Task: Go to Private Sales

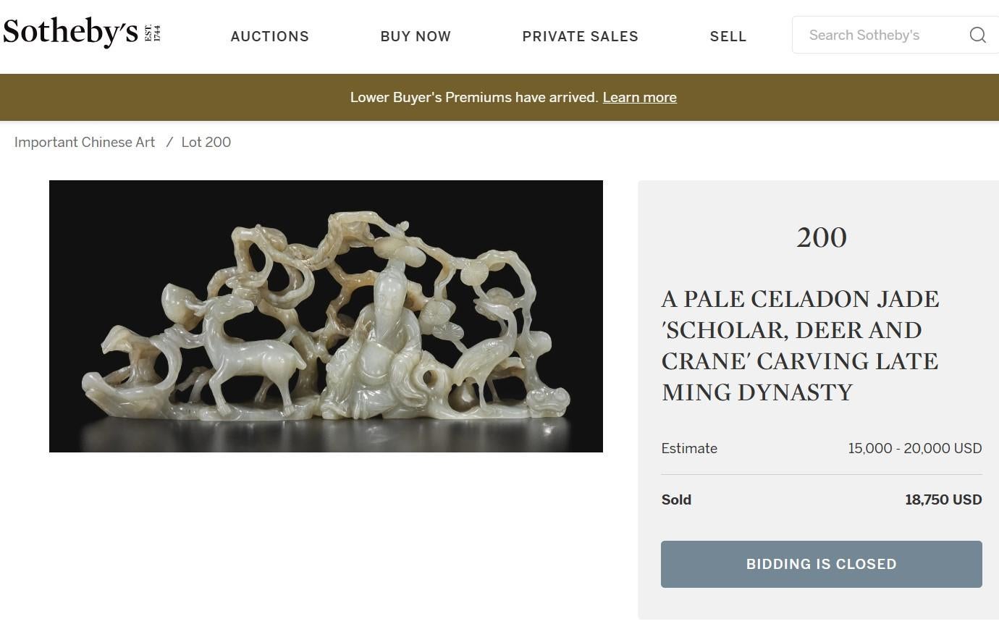Action: pyautogui.click(x=580, y=36)
